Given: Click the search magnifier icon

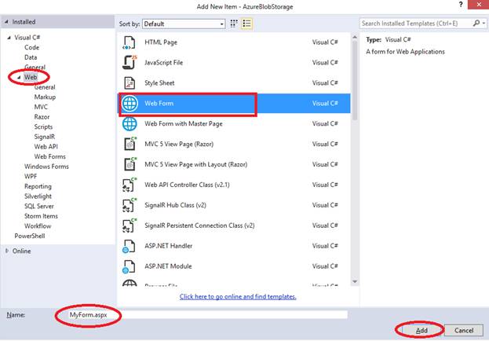Looking at the screenshot, I should tap(476, 24).
